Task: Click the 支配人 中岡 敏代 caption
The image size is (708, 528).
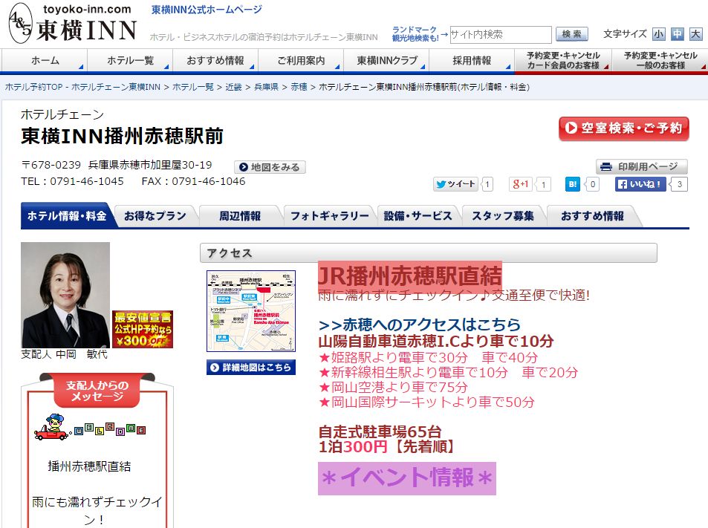Action: click(65, 354)
